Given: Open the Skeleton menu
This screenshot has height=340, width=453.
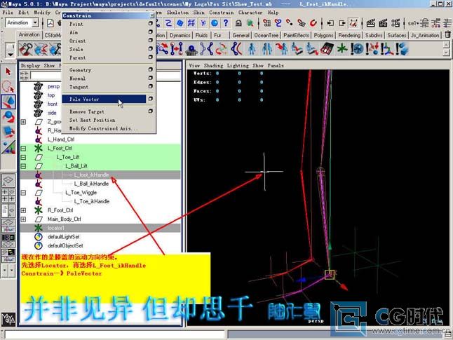Looking at the screenshot, I should pyautogui.click(x=177, y=13).
